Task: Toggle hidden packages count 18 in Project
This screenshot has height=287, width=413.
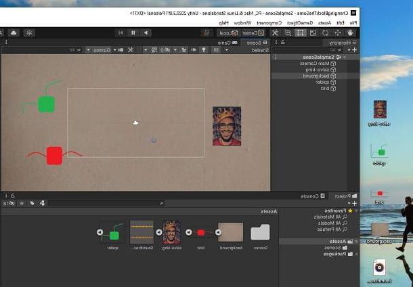Action: pos(8,203)
